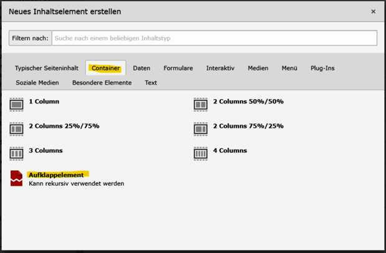Screen dimensions: 386x253
Task: Select the Text tab
Action: tap(151, 82)
